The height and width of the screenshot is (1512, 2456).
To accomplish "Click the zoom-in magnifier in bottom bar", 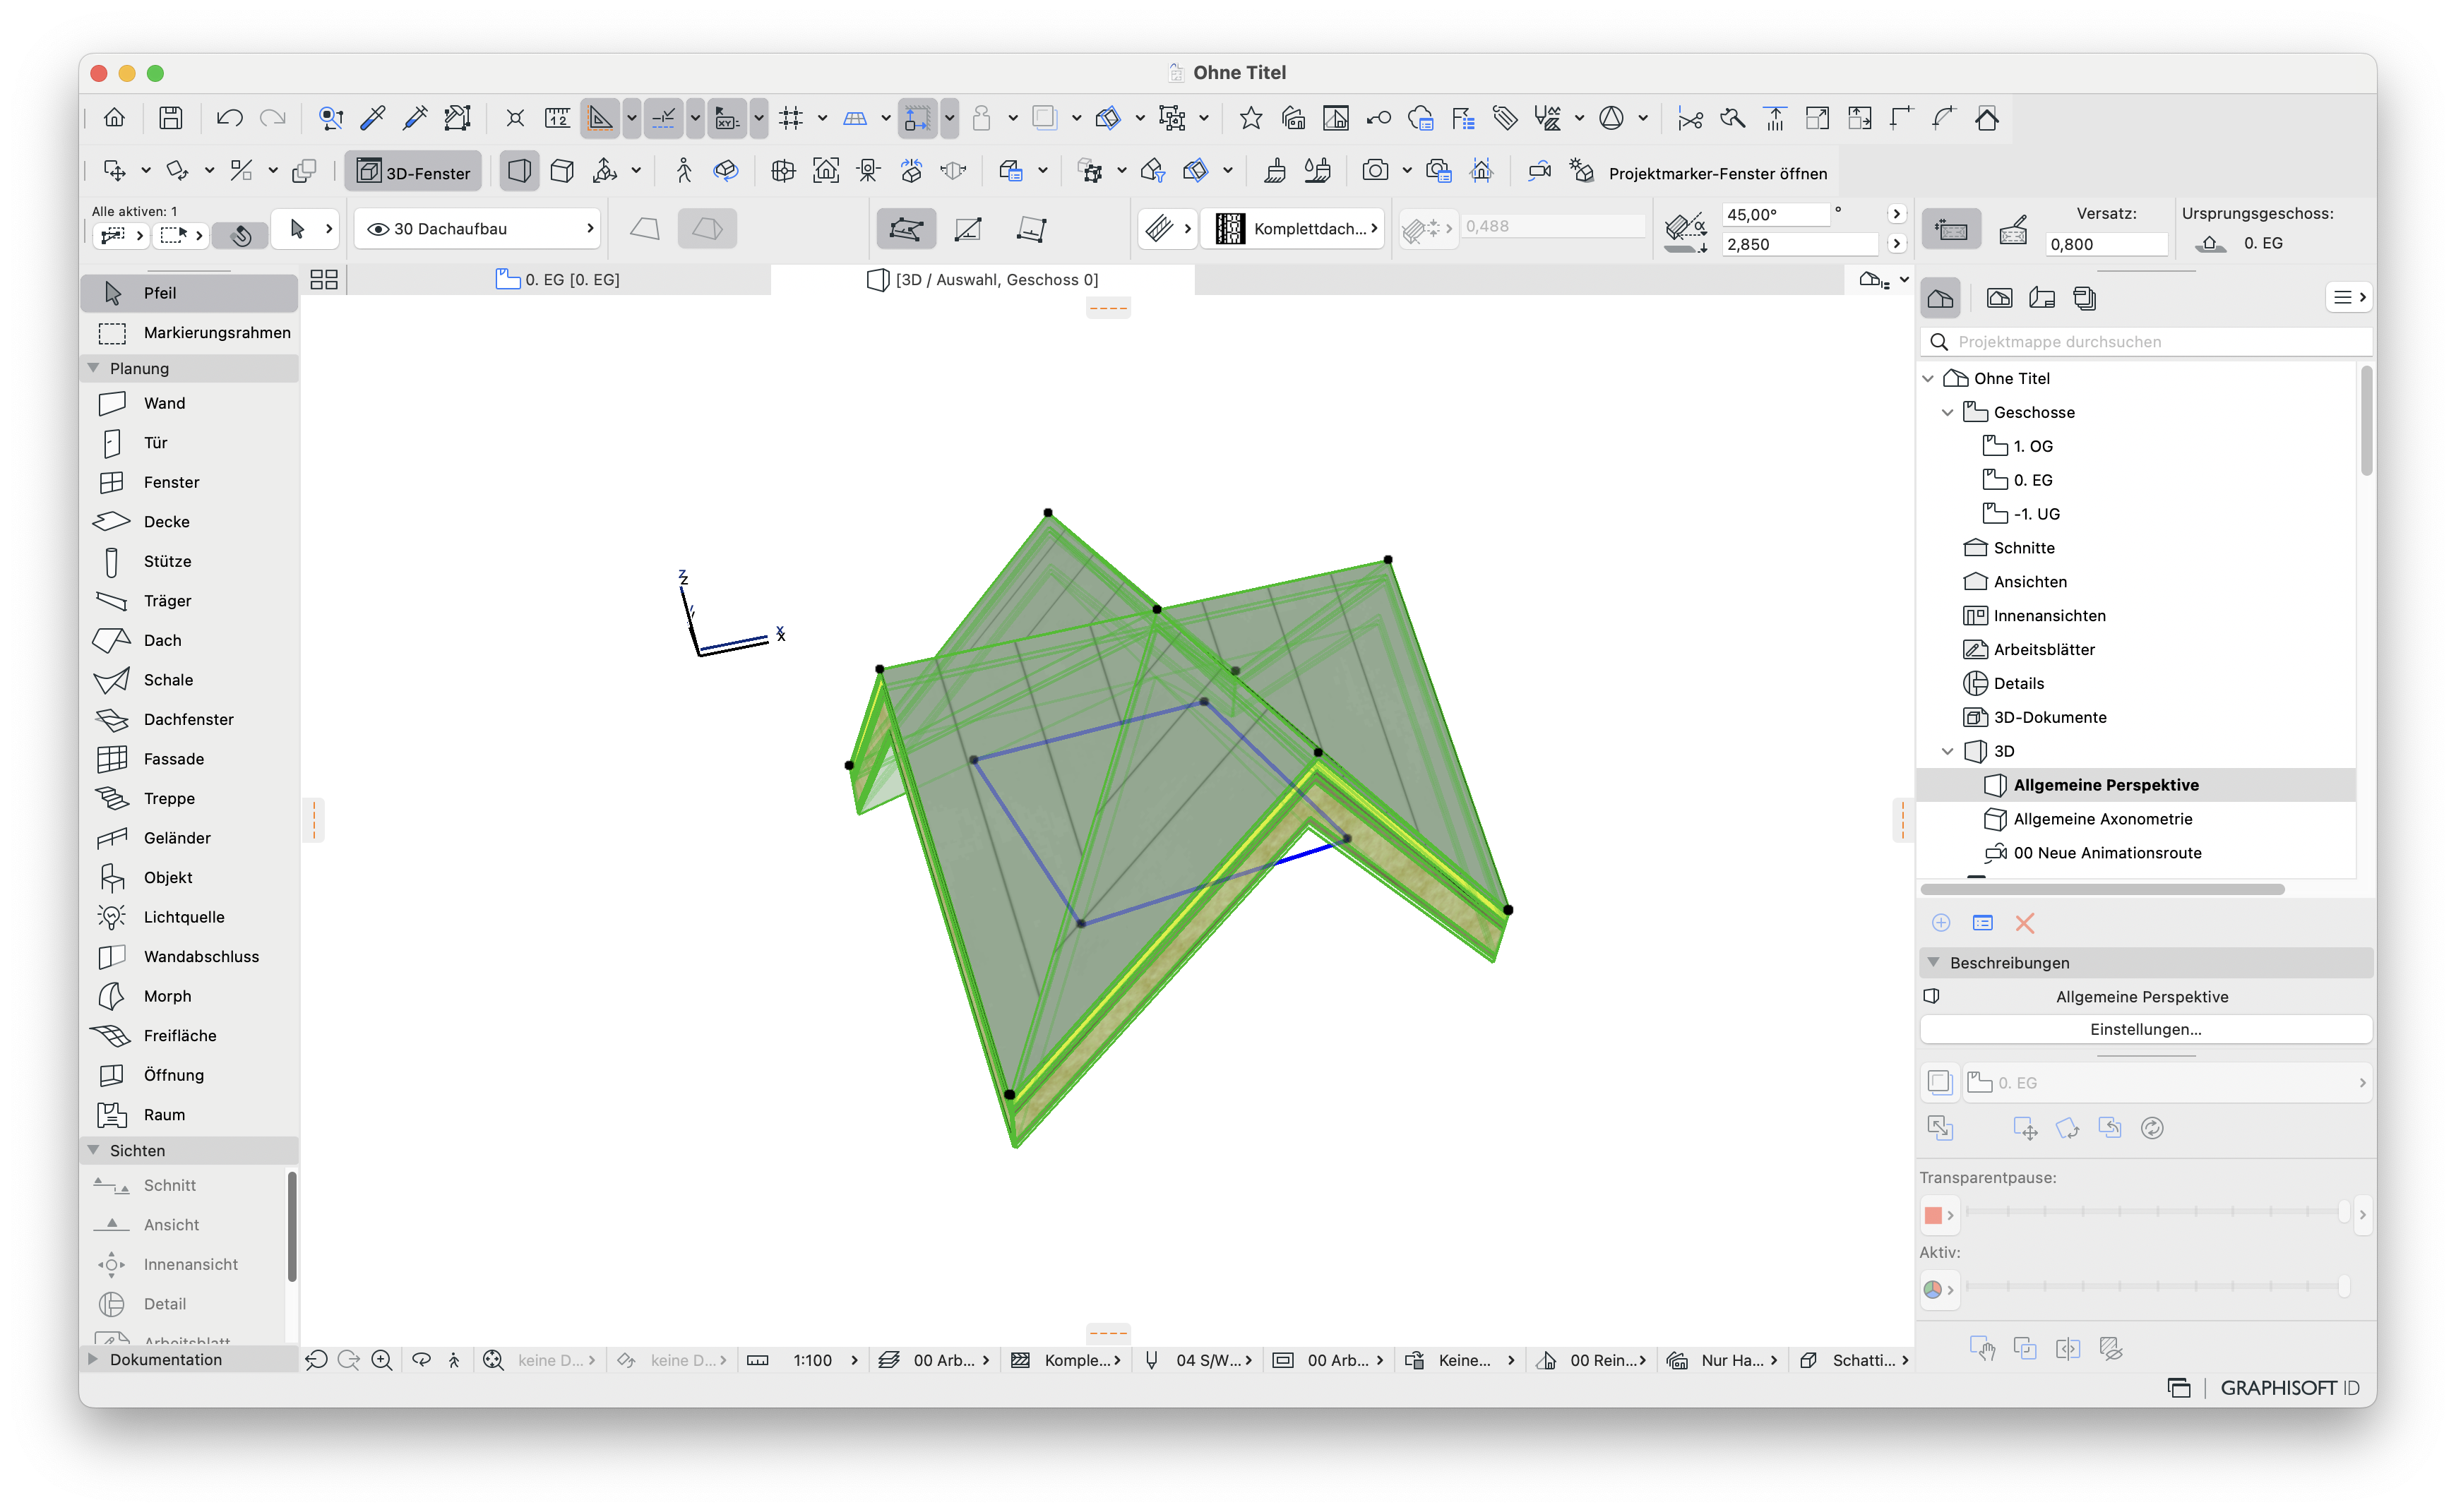I will tap(381, 1360).
